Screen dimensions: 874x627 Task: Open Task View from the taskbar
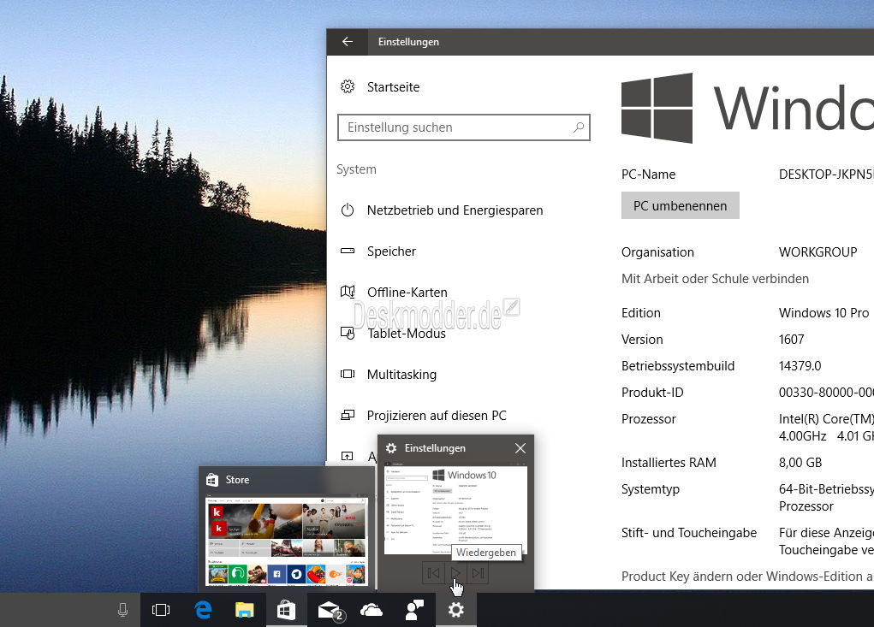point(161,610)
